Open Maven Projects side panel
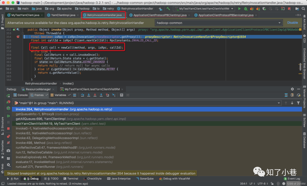Image resolution: width=307 pixels, height=186 pixels. tap(304, 97)
